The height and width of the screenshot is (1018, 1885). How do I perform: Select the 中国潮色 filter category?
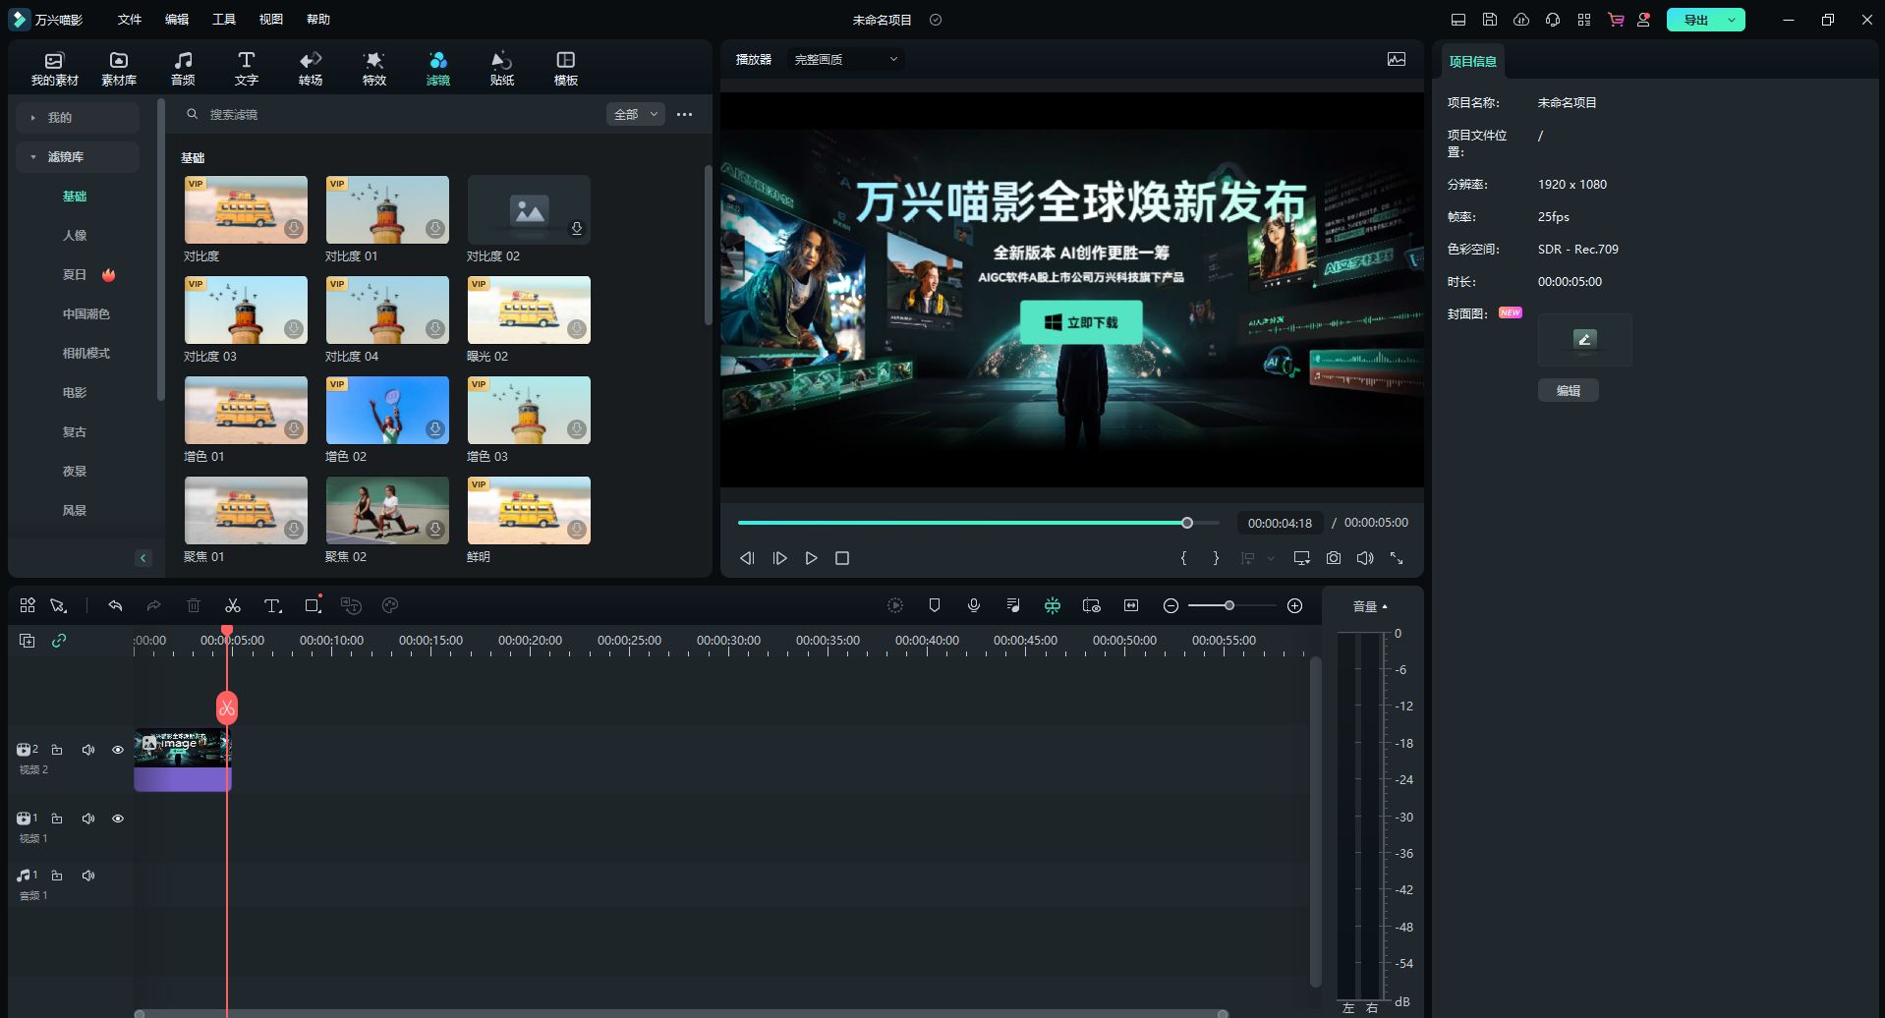pos(86,314)
